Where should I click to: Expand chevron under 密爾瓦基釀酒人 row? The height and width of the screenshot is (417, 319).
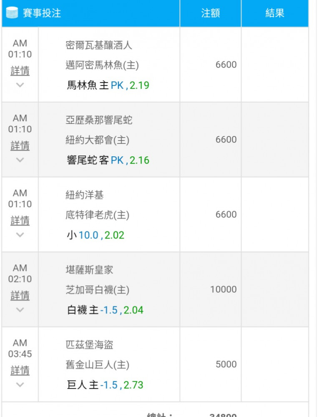20,85
